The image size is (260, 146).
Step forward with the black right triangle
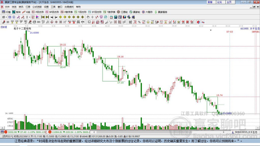click(56, 17)
